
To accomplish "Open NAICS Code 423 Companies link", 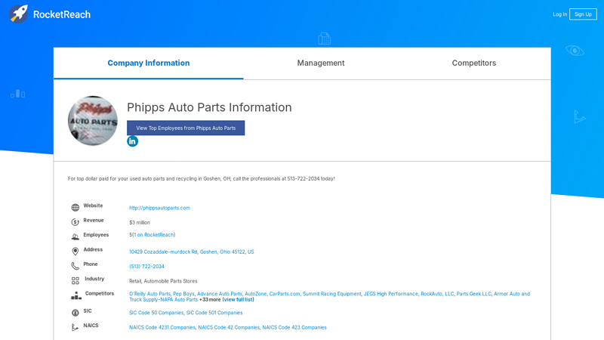I will coord(294,327).
